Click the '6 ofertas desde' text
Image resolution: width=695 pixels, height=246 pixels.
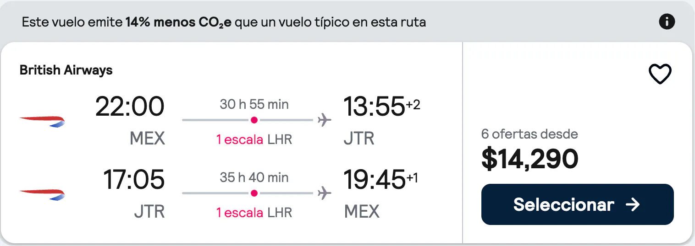[530, 134]
